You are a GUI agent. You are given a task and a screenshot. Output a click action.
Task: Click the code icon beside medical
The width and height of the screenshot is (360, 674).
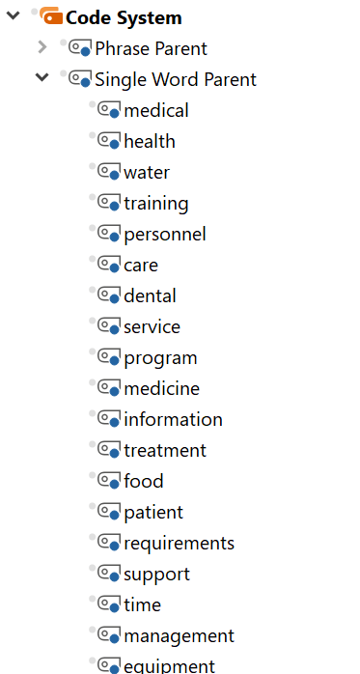(x=109, y=110)
